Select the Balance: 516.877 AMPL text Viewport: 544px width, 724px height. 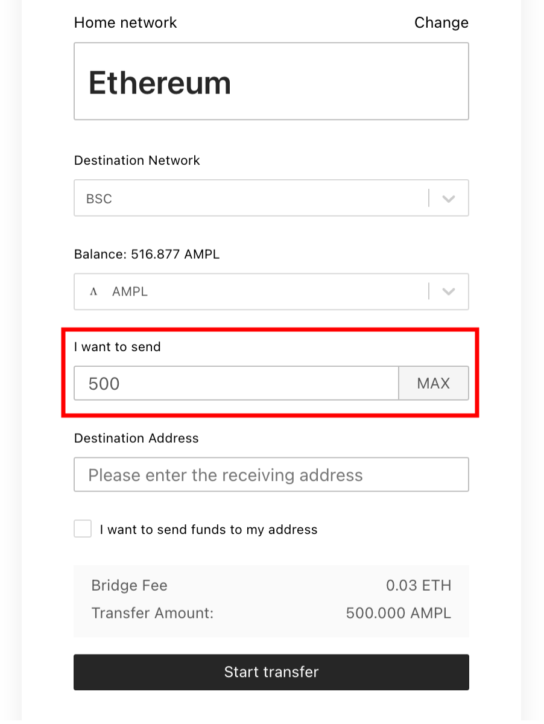click(147, 255)
